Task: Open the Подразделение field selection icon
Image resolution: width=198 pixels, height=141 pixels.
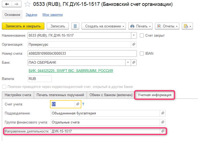Action: pyautogui.click(x=162, y=113)
